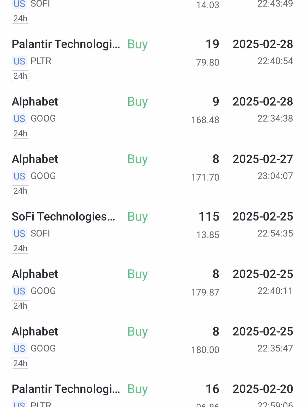Click the Buy label on the 2025-02-27 Alphabet order
Screen dimensions: 305x407
[138, 159]
